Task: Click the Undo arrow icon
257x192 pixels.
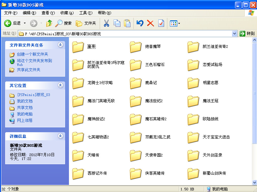Action: pyautogui.click(x=140, y=23)
